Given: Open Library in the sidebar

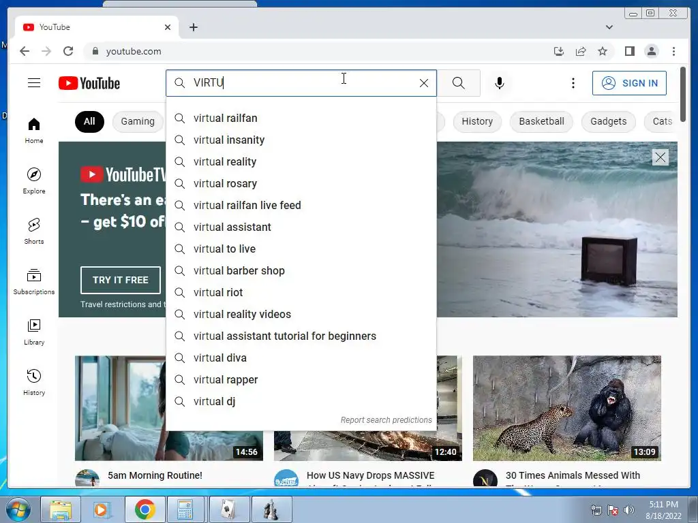Looking at the screenshot, I should coord(34,332).
